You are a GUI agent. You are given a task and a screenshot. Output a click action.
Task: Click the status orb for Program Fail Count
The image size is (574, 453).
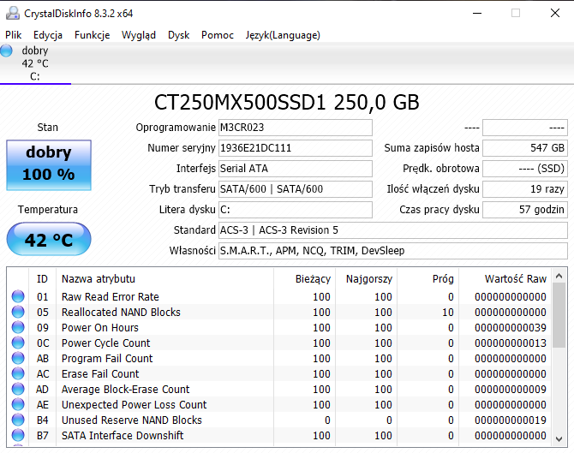click(18, 358)
